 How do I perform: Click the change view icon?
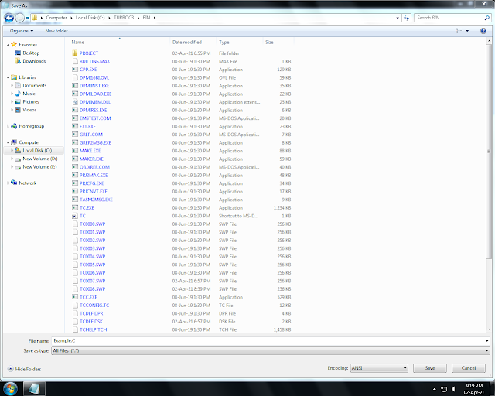pyautogui.click(x=459, y=31)
